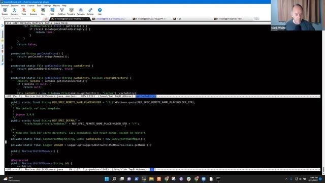Open the Emacs Java menu
Image resolution: width=325 pixels, height=183 pixels.
(x=57, y=23)
